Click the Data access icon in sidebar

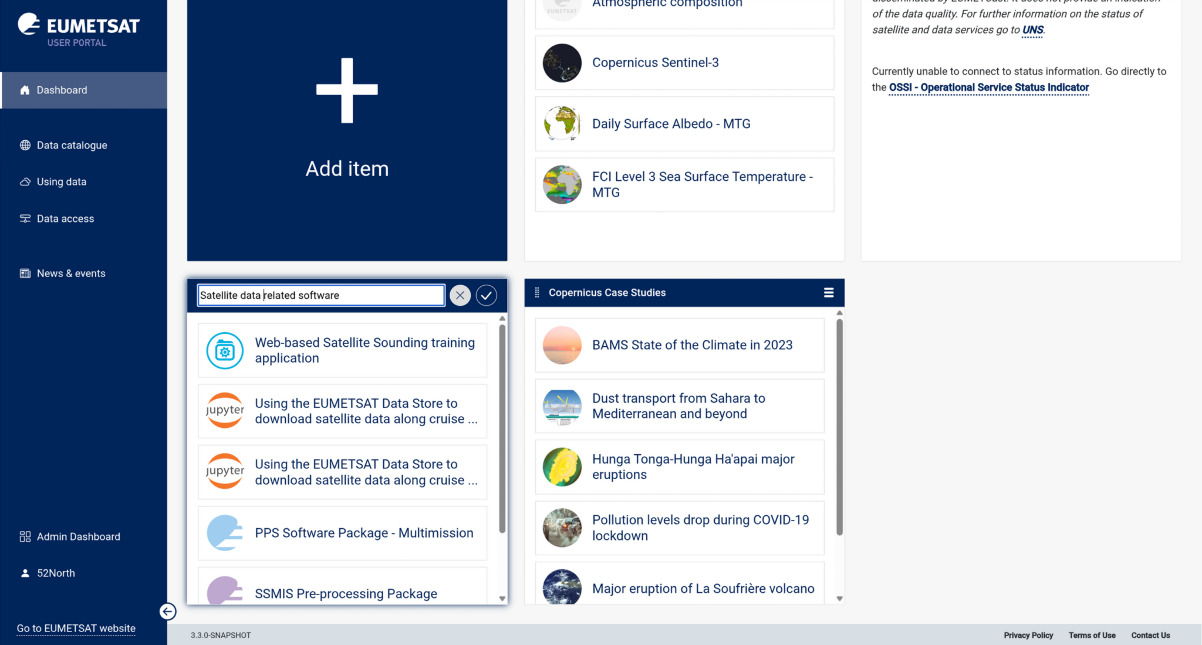point(25,218)
